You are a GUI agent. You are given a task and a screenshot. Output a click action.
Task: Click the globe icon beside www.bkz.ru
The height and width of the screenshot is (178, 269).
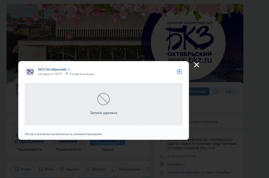click(161, 165)
